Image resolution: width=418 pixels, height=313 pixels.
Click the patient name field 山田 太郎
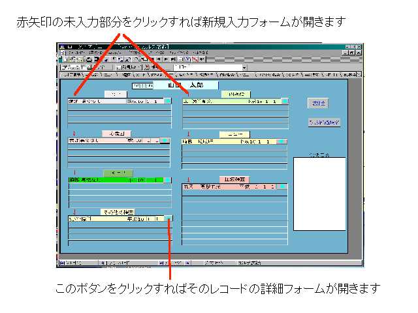185,85
